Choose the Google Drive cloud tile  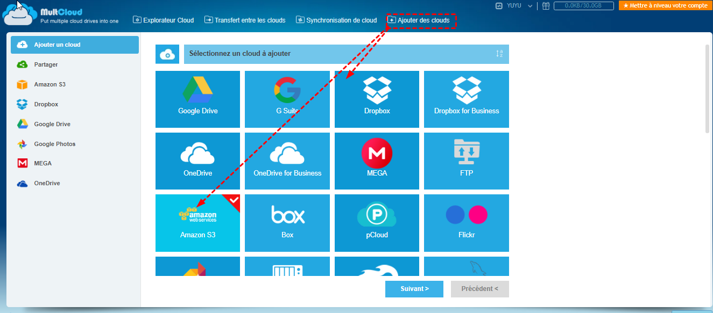(197, 99)
